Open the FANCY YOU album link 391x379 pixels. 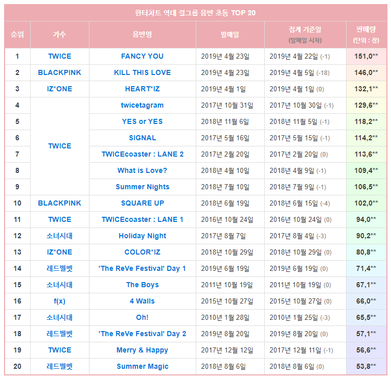pos(143,56)
